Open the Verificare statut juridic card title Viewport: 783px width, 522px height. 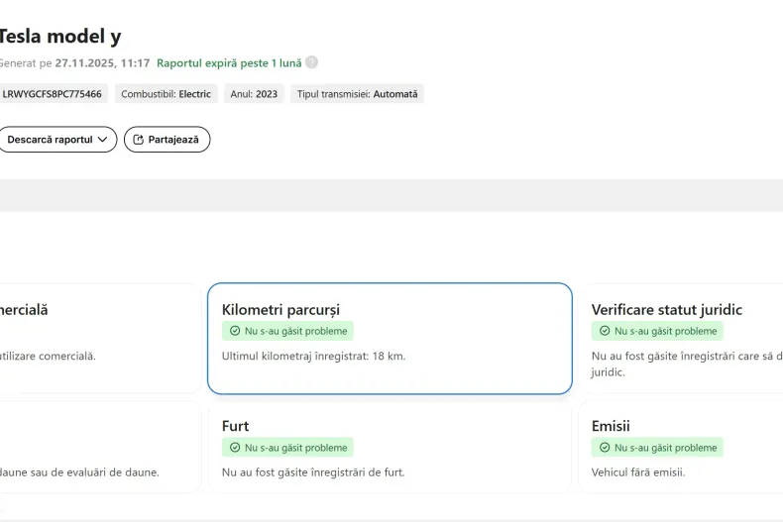666,310
